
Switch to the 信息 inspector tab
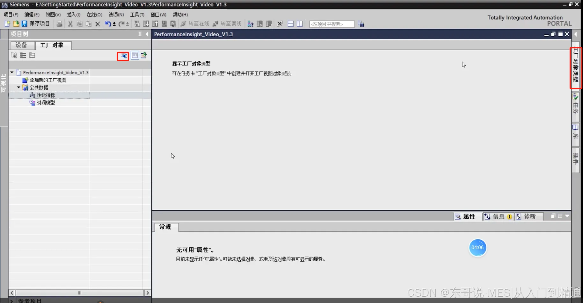(x=499, y=217)
